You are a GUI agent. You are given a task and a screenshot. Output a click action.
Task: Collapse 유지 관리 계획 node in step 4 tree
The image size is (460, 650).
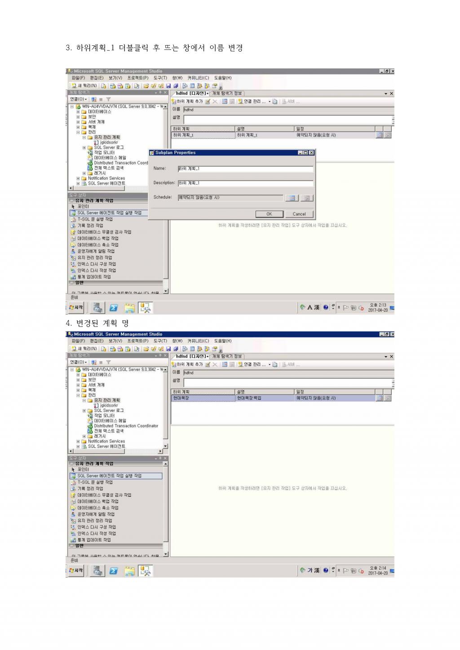(84, 400)
